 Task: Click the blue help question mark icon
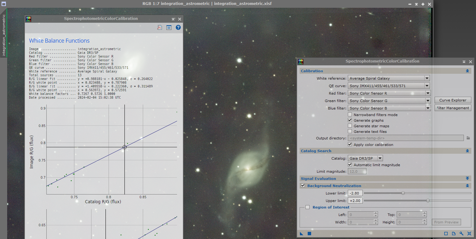tap(178, 28)
